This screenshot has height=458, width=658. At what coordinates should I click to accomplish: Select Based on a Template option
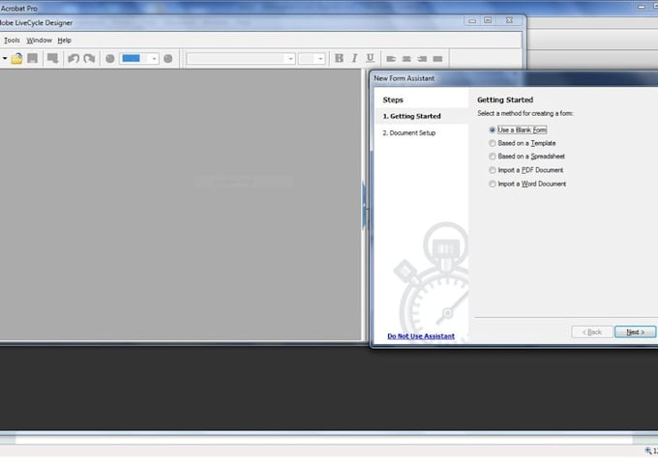click(522, 143)
